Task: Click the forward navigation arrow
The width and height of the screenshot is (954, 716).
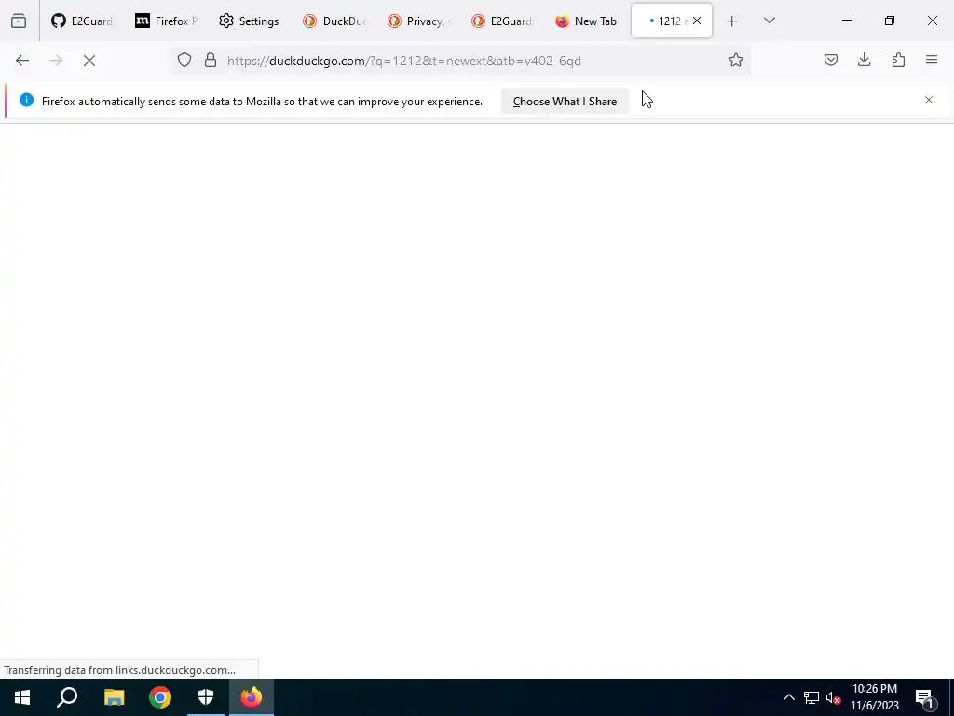Action: tap(56, 61)
